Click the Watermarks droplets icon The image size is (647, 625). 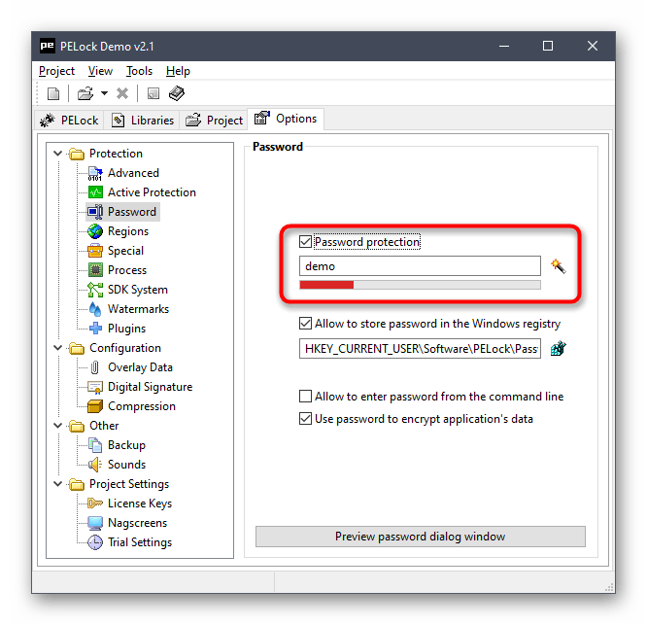[x=95, y=309]
